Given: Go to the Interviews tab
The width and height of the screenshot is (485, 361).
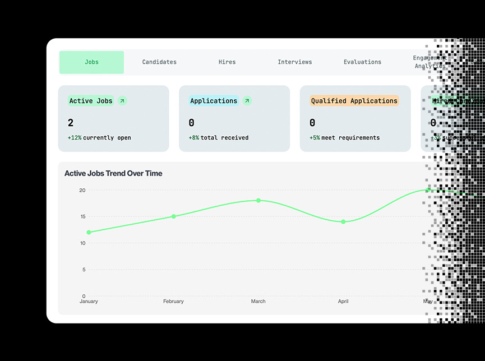Looking at the screenshot, I should tap(295, 62).
